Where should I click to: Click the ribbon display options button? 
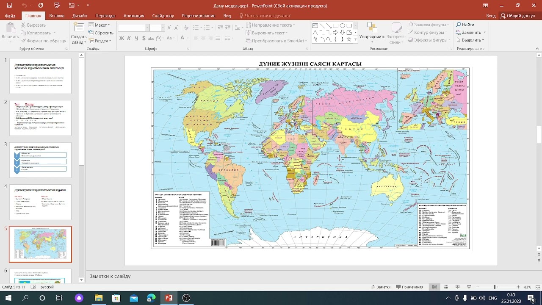click(x=486, y=6)
